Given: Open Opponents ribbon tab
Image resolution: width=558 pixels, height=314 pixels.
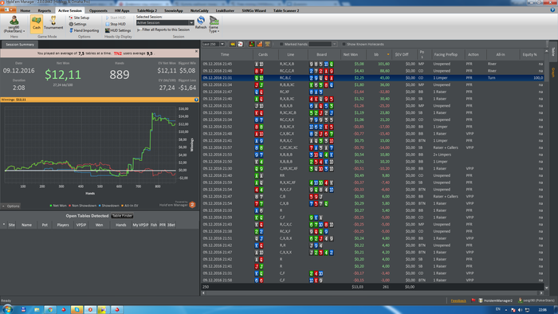Looking at the screenshot, I should coord(98,10).
